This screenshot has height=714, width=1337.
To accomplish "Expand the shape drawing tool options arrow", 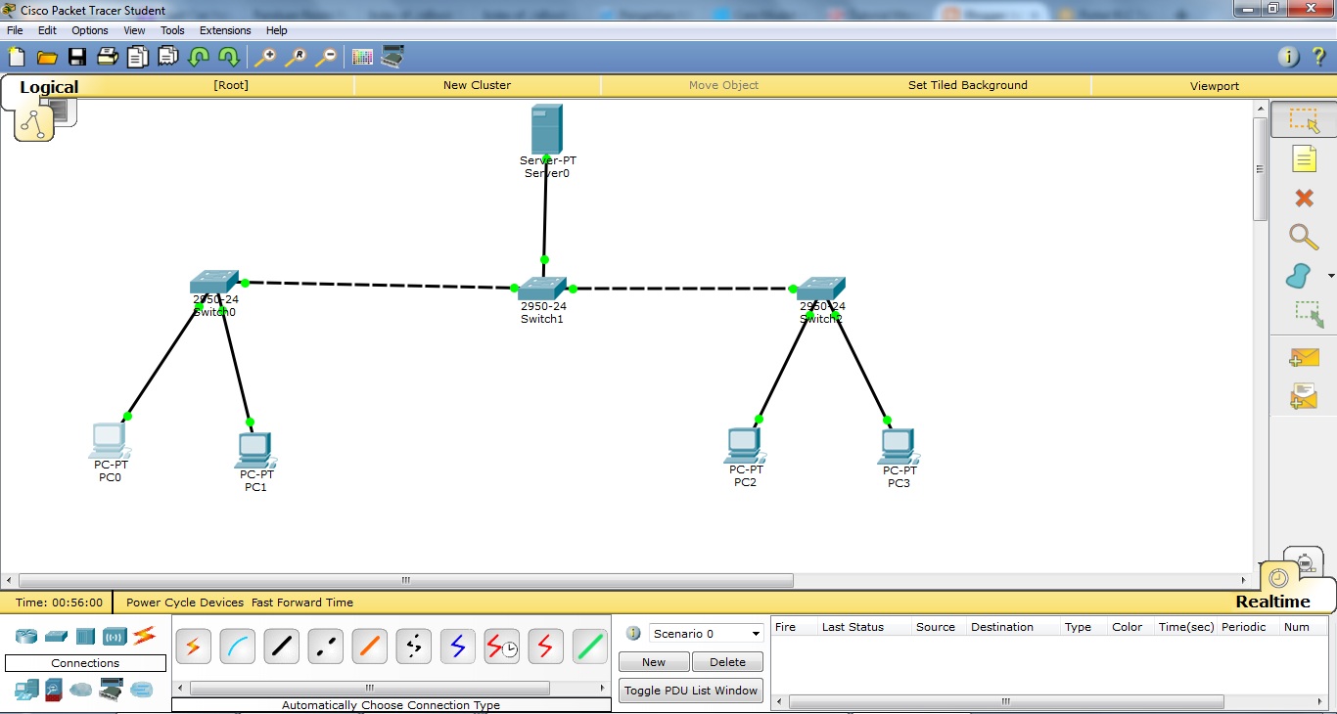I will point(1329,277).
